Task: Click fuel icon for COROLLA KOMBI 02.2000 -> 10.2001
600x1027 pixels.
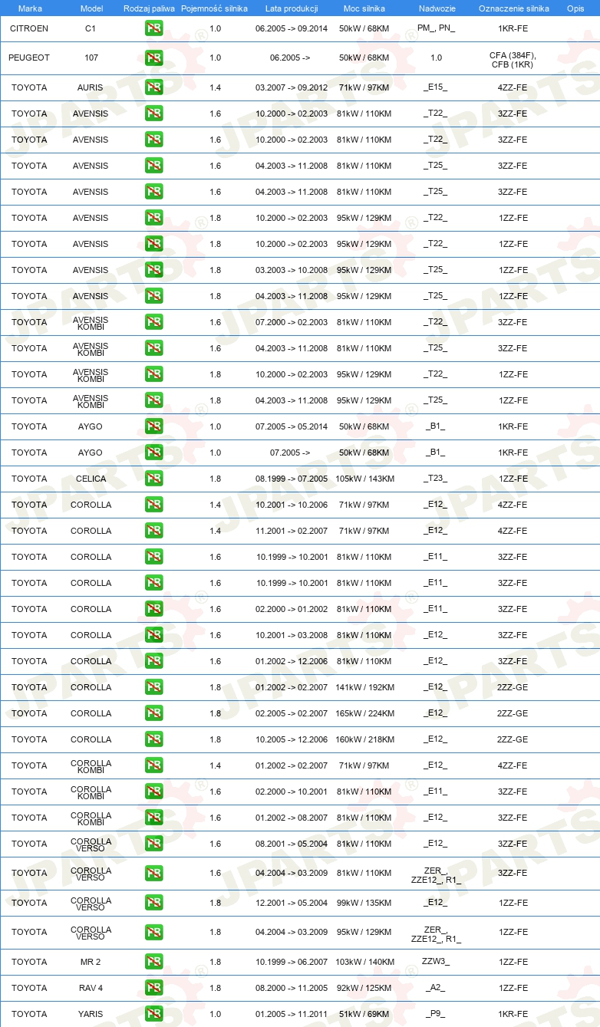Action: click(153, 792)
